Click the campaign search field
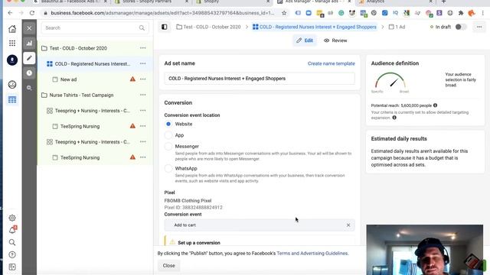 95,28
